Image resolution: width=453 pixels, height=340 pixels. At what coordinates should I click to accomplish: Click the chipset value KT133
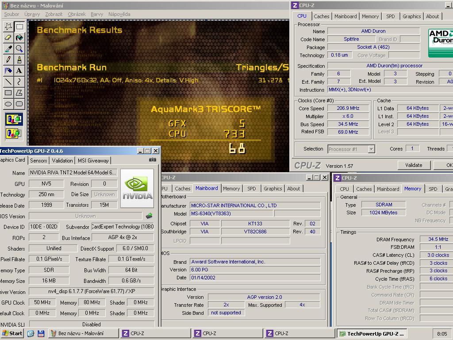255,224
